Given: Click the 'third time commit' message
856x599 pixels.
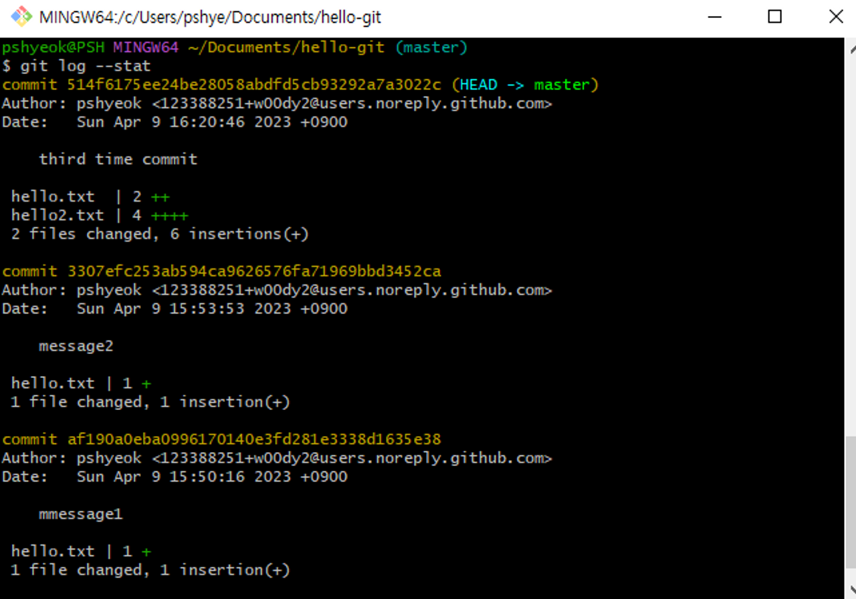Looking at the screenshot, I should [x=118, y=160].
